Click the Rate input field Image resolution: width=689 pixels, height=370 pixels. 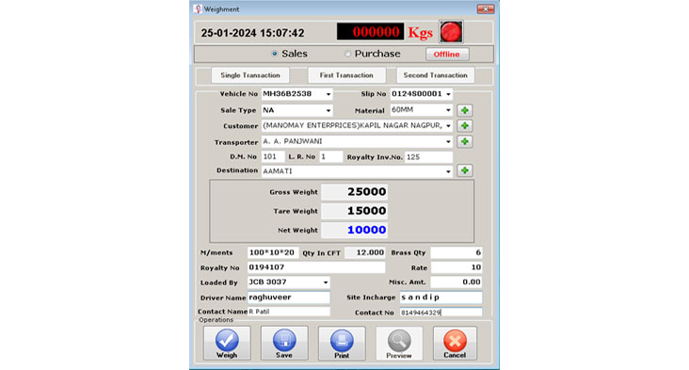[457, 267]
